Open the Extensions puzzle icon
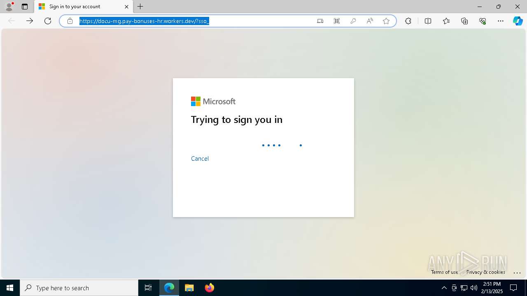The width and height of the screenshot is (527, 296). tap(408, 21)
